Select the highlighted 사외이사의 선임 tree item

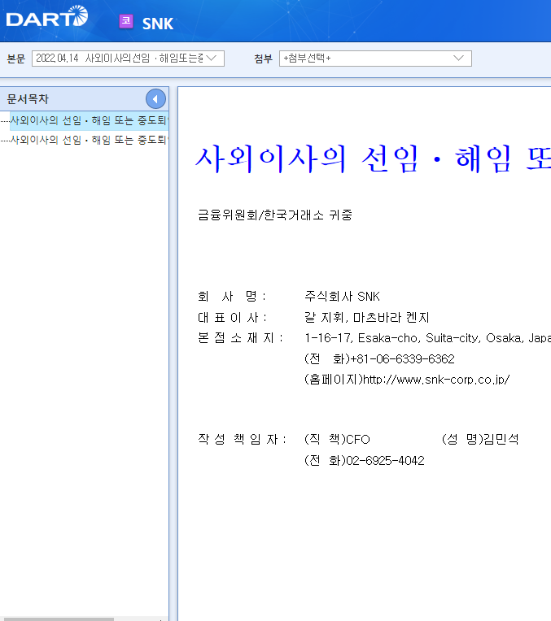point(89,121)
